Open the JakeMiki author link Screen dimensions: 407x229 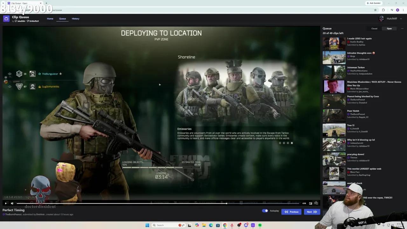(x=20, y=21)
